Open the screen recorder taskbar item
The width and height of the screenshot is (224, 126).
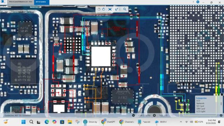point(161,122)
